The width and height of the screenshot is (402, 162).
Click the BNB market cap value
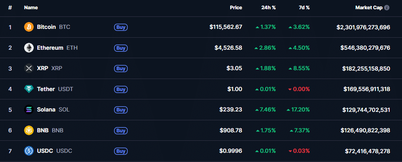tap(365, 130)
